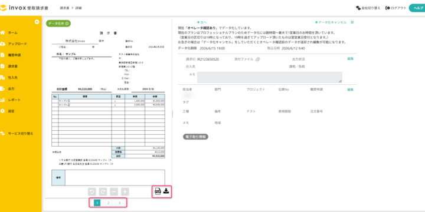Grab the メモ text area resize handle

(x=340, y=81)
